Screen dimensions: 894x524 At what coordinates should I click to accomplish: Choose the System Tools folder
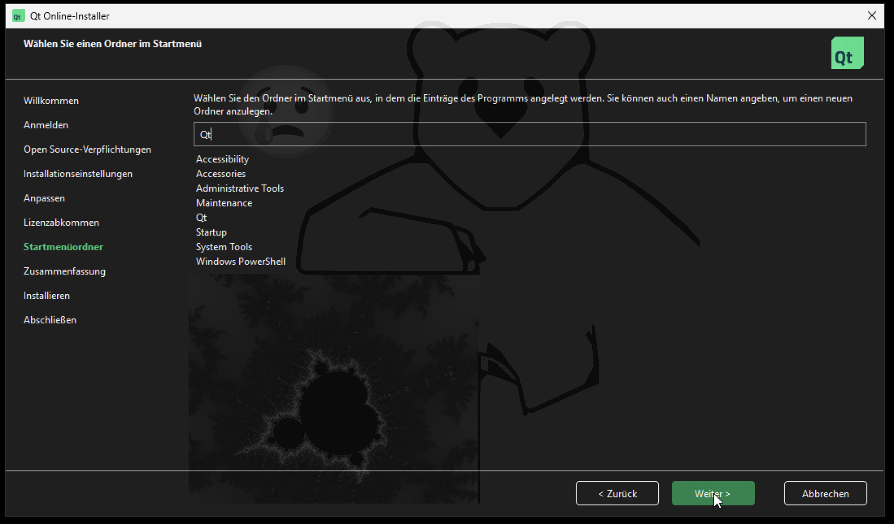point(223,247)
